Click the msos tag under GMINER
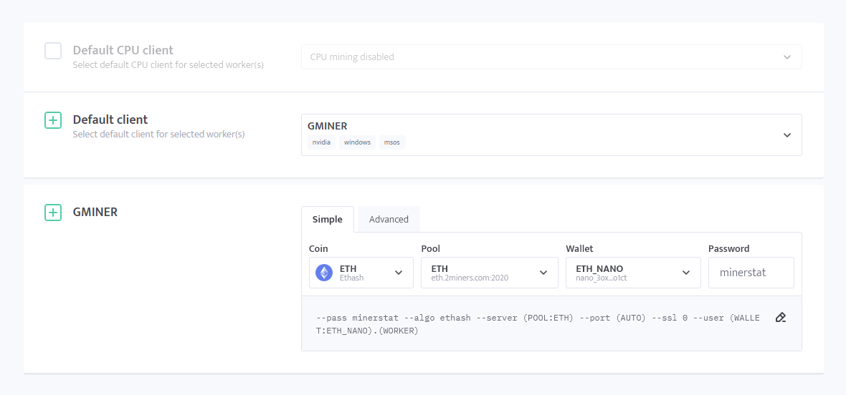This screenshot has height=395, width=846. pyautogui.click(x=392, y=142)
